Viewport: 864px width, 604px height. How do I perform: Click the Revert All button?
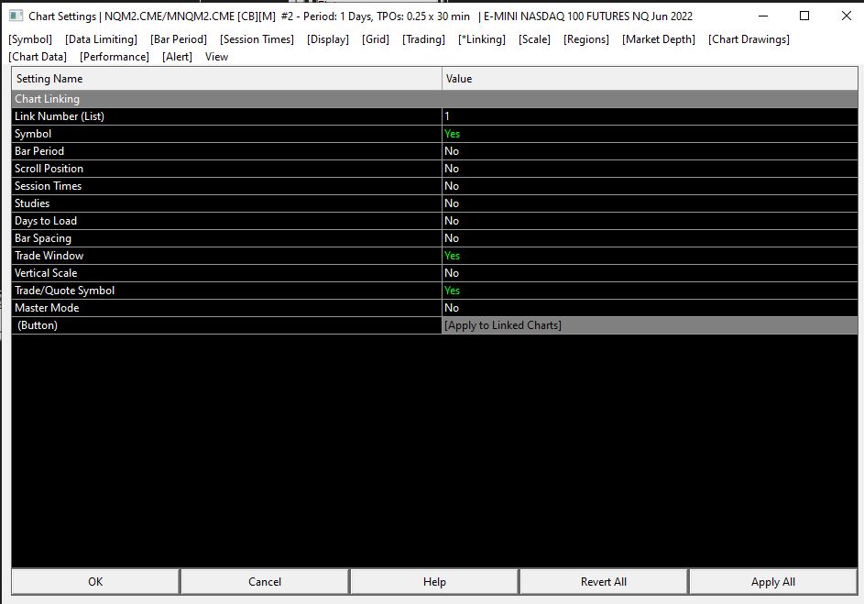[604, 582]
